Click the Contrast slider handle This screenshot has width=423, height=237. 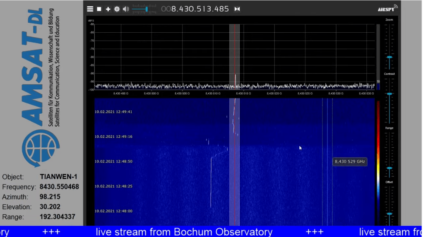pos(389,94)
